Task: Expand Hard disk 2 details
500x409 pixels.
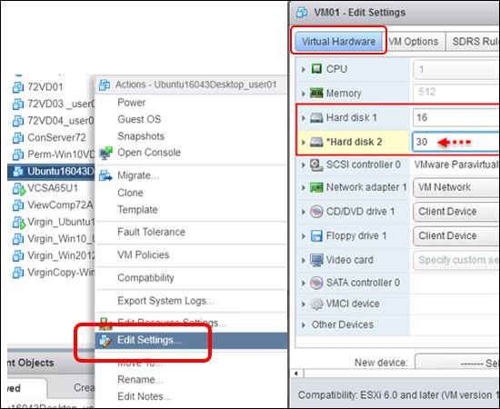Action: click(x=304, y=142)
